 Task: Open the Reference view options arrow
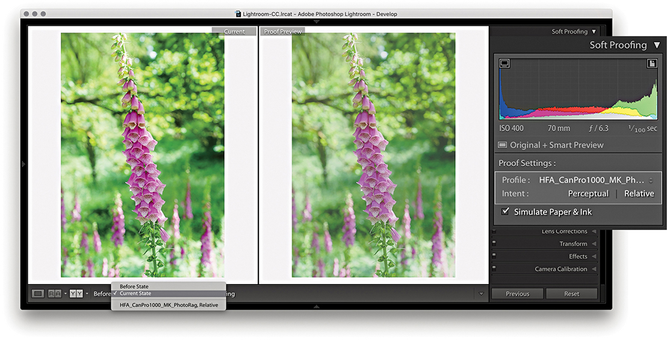(65, 294)
